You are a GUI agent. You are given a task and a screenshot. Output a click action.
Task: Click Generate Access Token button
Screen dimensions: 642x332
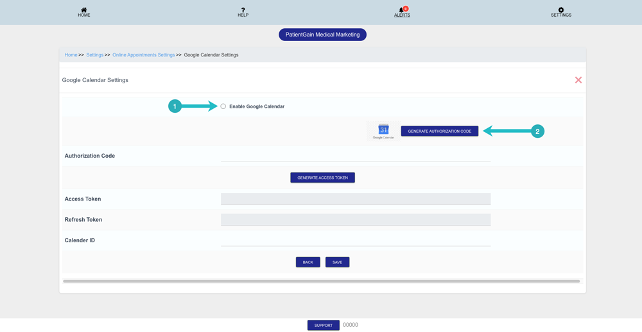[x=323, y=178]
